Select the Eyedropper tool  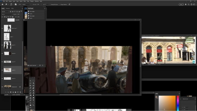pos(30,88)
